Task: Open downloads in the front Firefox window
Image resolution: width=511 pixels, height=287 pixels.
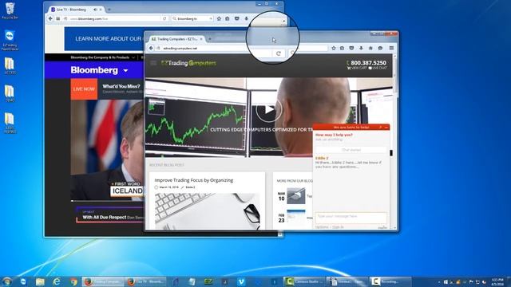Action: pos(361,48)
